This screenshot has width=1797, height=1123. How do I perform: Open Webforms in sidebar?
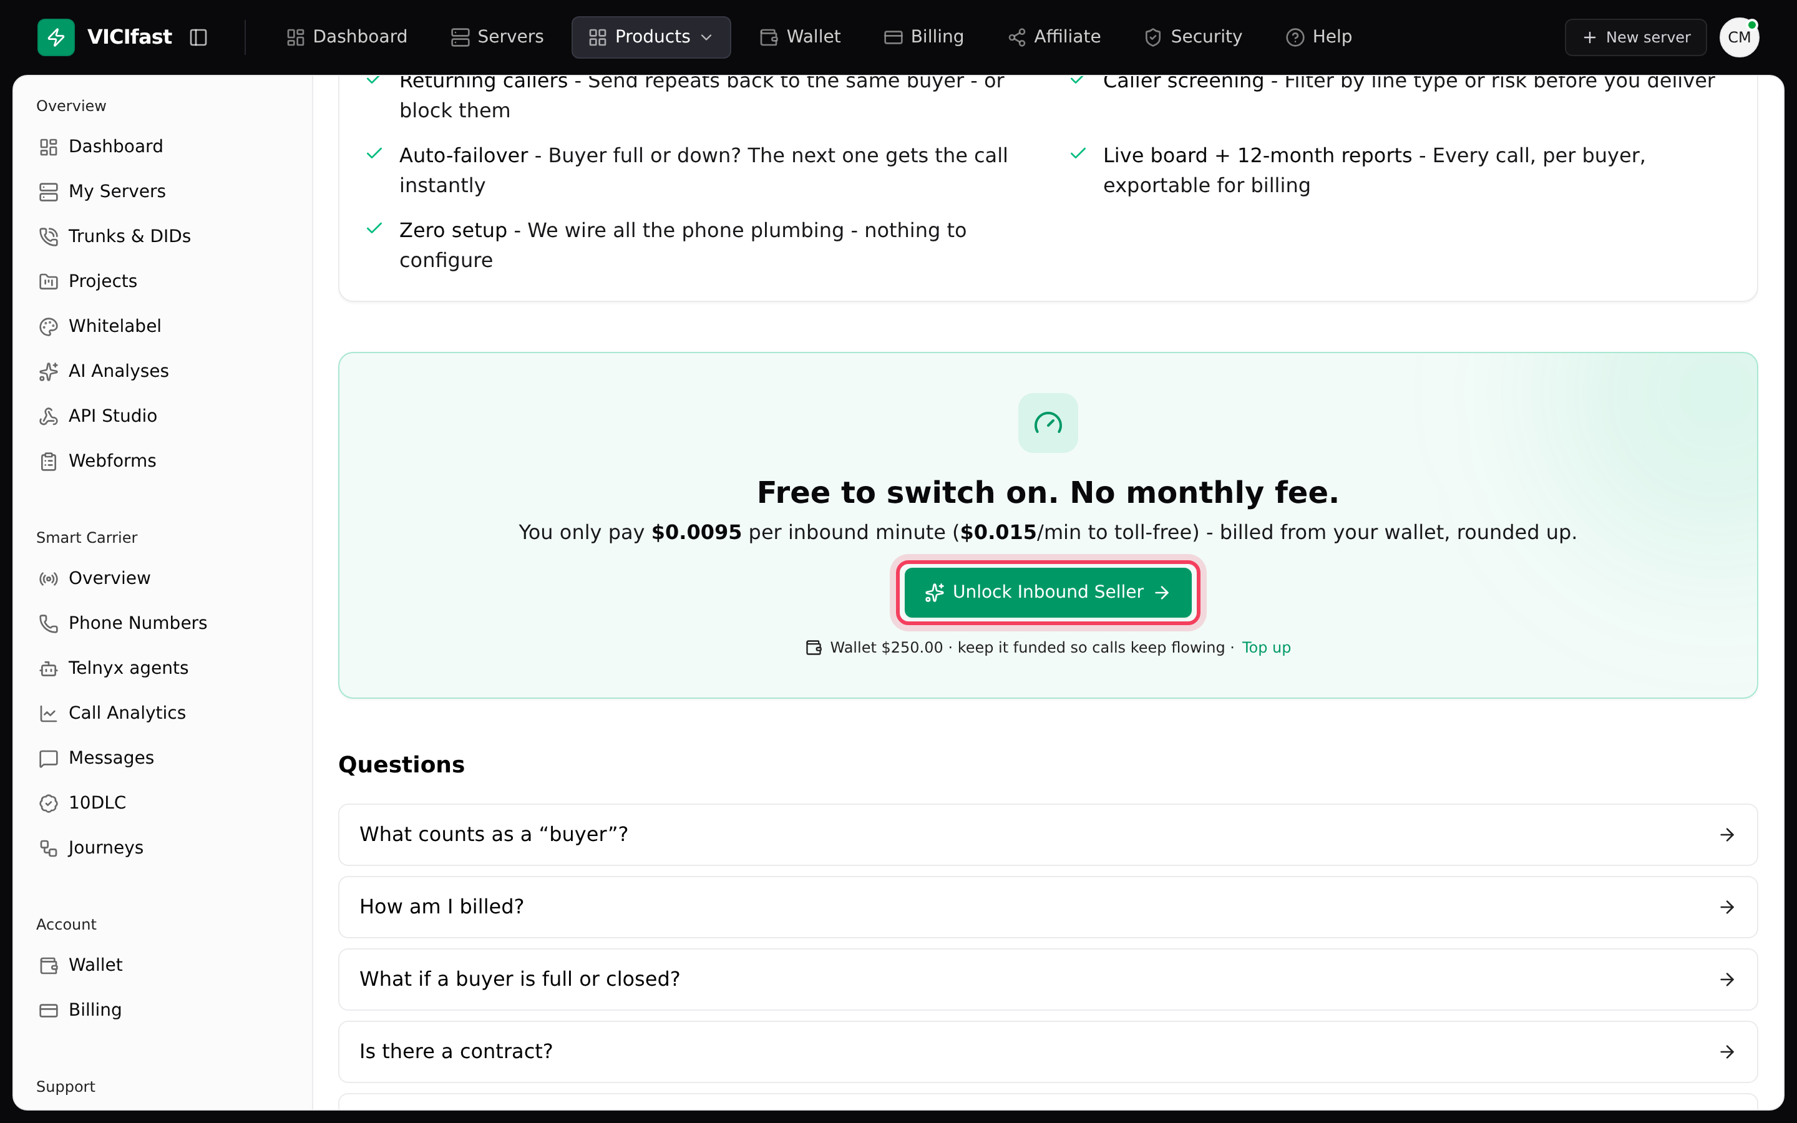point(98,460)
